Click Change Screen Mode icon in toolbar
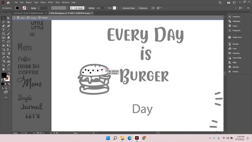Viewport: 252px width, 142px height. pos(6,92)
